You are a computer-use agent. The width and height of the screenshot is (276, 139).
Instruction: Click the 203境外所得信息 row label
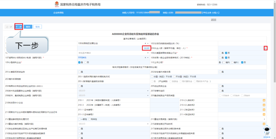coord(13,79)
